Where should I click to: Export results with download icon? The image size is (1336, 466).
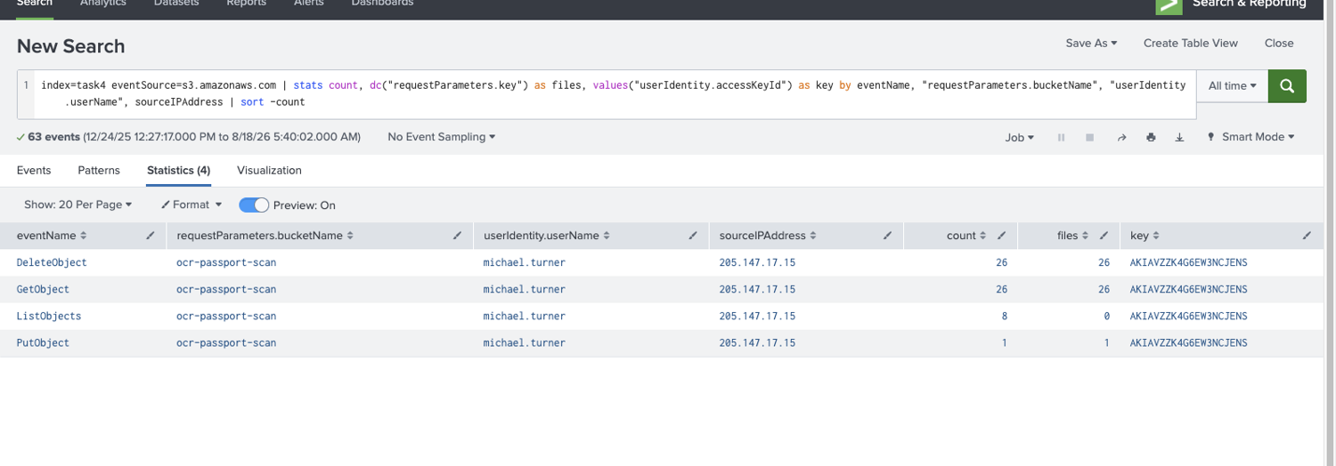pos(1179,138)
